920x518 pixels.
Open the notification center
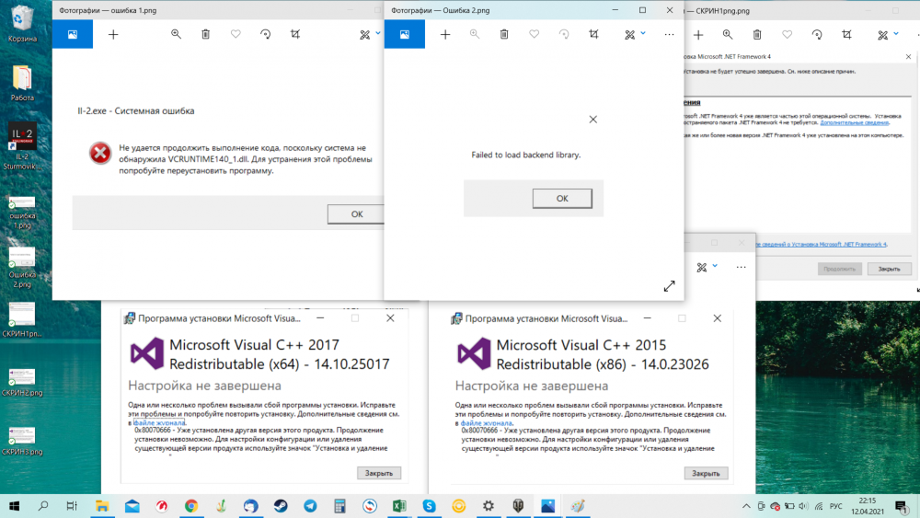pyautogui.click(x=902, y=506)
